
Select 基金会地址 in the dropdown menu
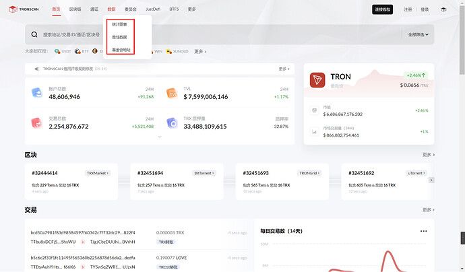[x=121, y=50]
